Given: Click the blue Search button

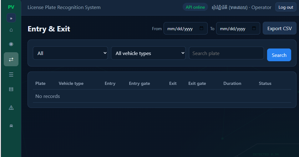Looking at the screenshot, I should point(279,55).
